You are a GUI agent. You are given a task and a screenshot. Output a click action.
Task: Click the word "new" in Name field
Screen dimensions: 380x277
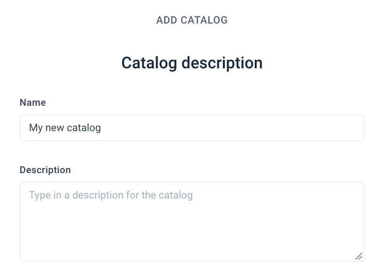55,128
